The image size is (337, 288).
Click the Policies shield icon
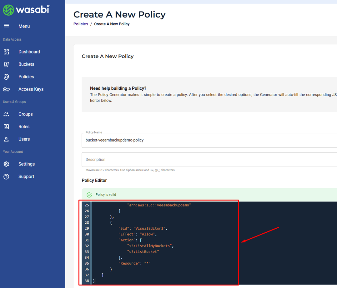pos(6,77)
